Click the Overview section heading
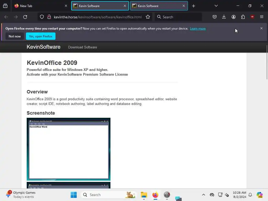The height and width of the screenshot is (201, 268). (x=37, y=92)
